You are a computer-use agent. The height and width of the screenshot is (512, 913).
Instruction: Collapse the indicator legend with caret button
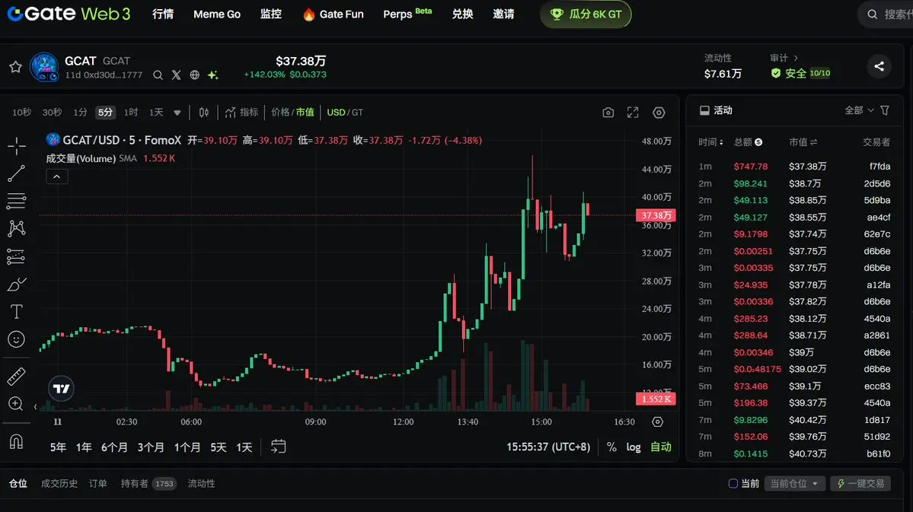point(57,176)
